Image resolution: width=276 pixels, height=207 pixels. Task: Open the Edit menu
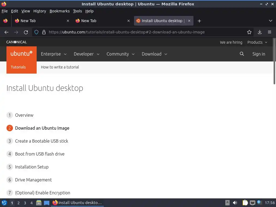point(15,11)
